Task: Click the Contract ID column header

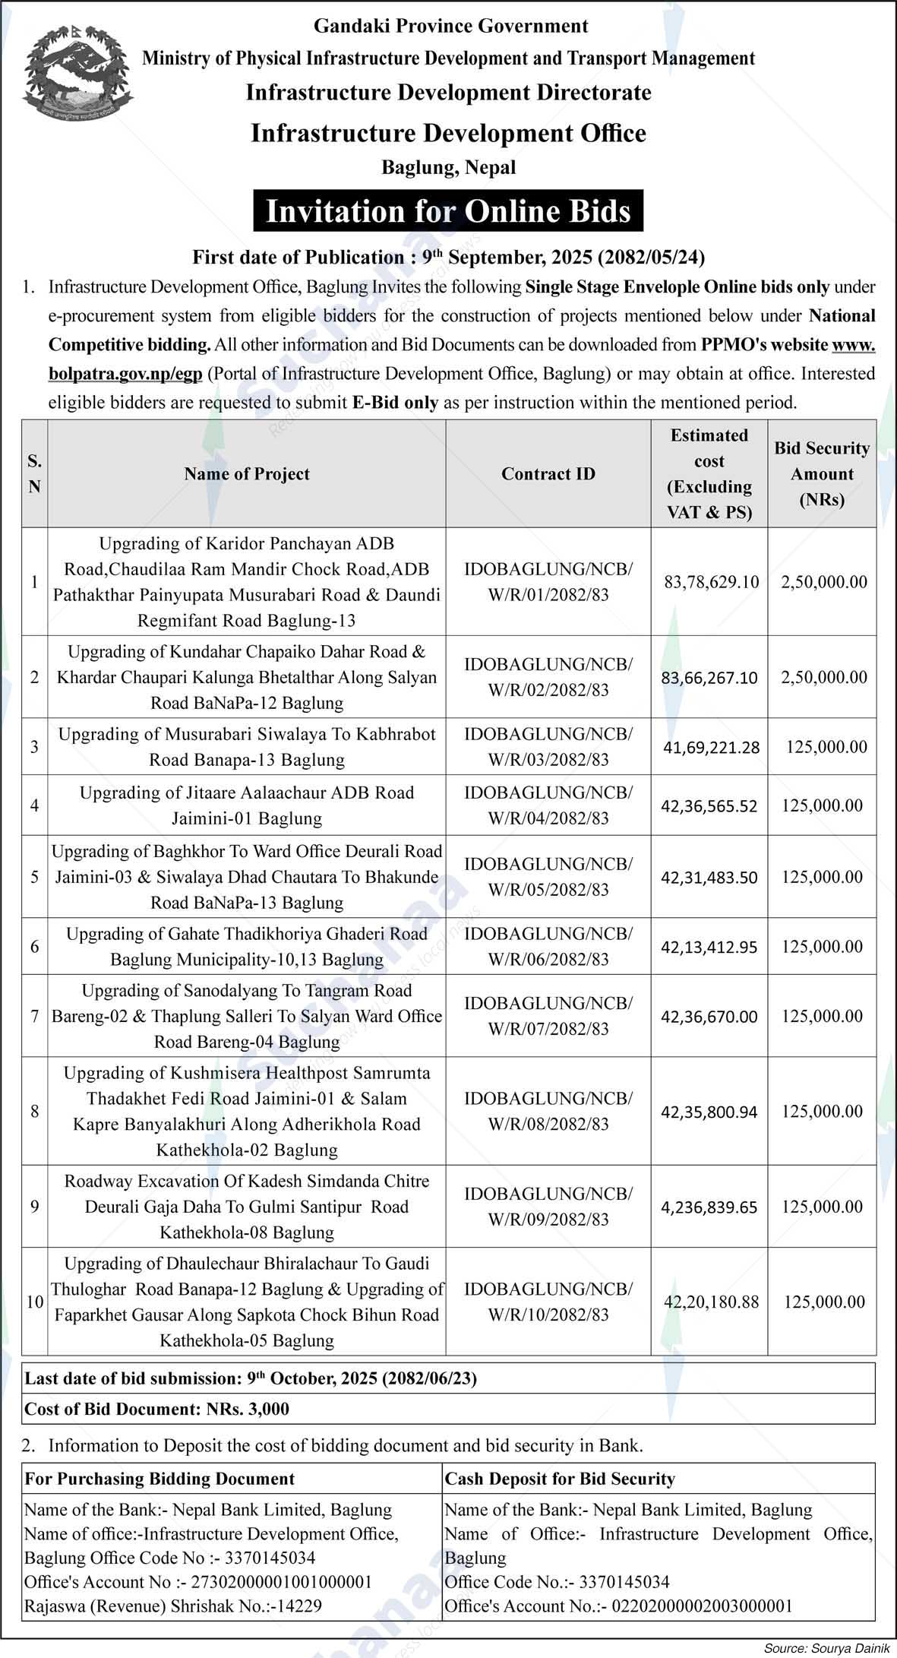Action: click(x=548, y=474)
